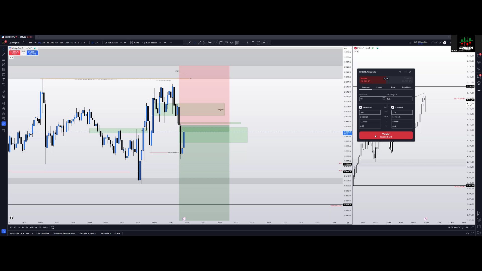
Task: Open calculator icon in Unidades field
Action: 384,99
